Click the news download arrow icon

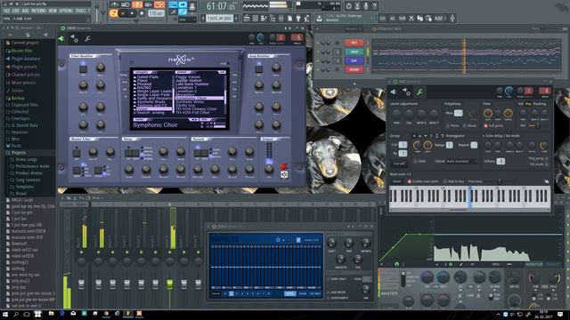tap(319, 18)
